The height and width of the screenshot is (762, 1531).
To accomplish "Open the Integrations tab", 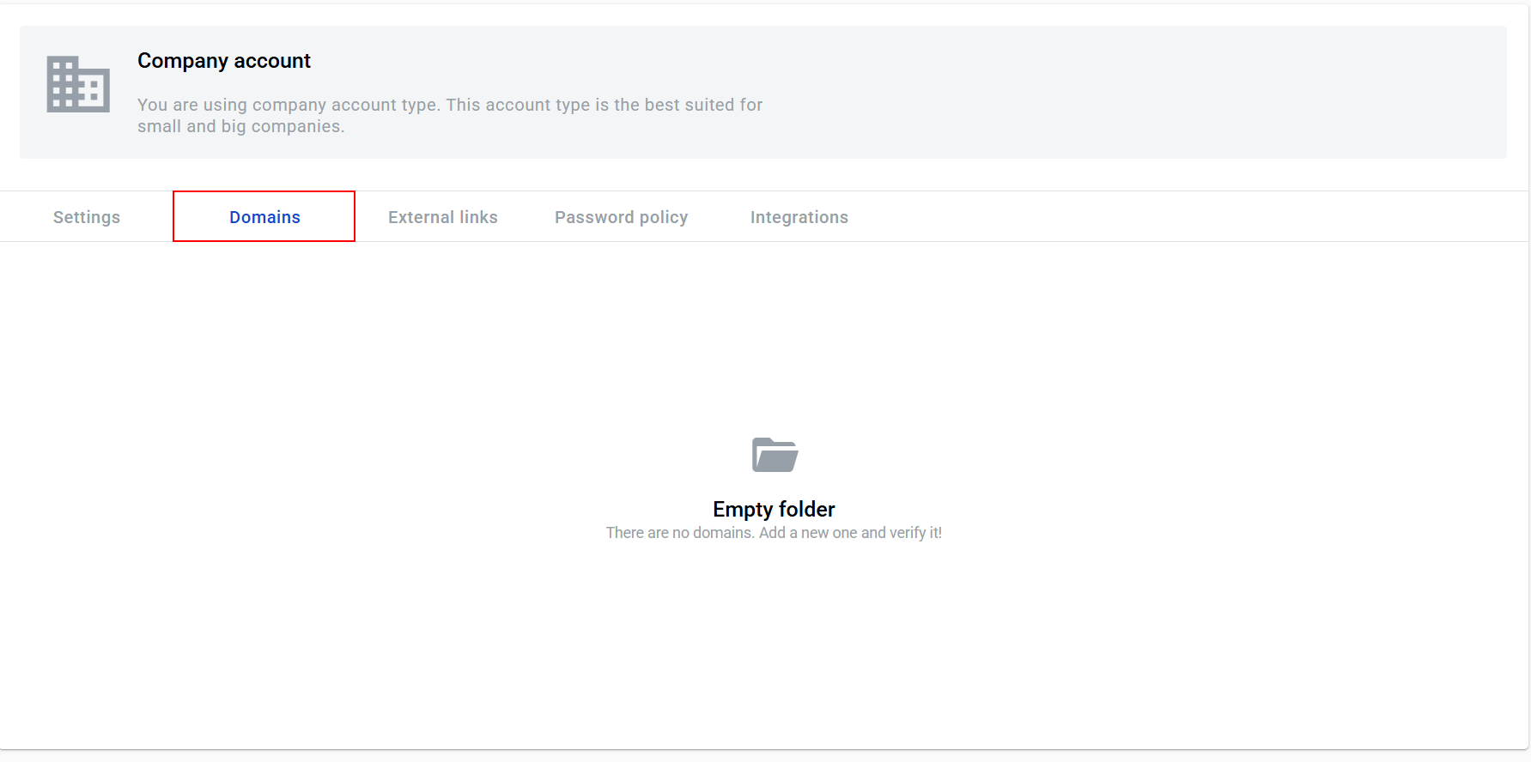I will tap(799, 217).
